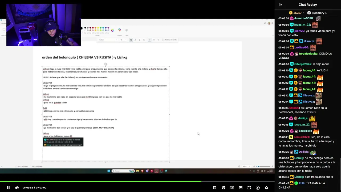Align text left in Paint

point(149,40)
